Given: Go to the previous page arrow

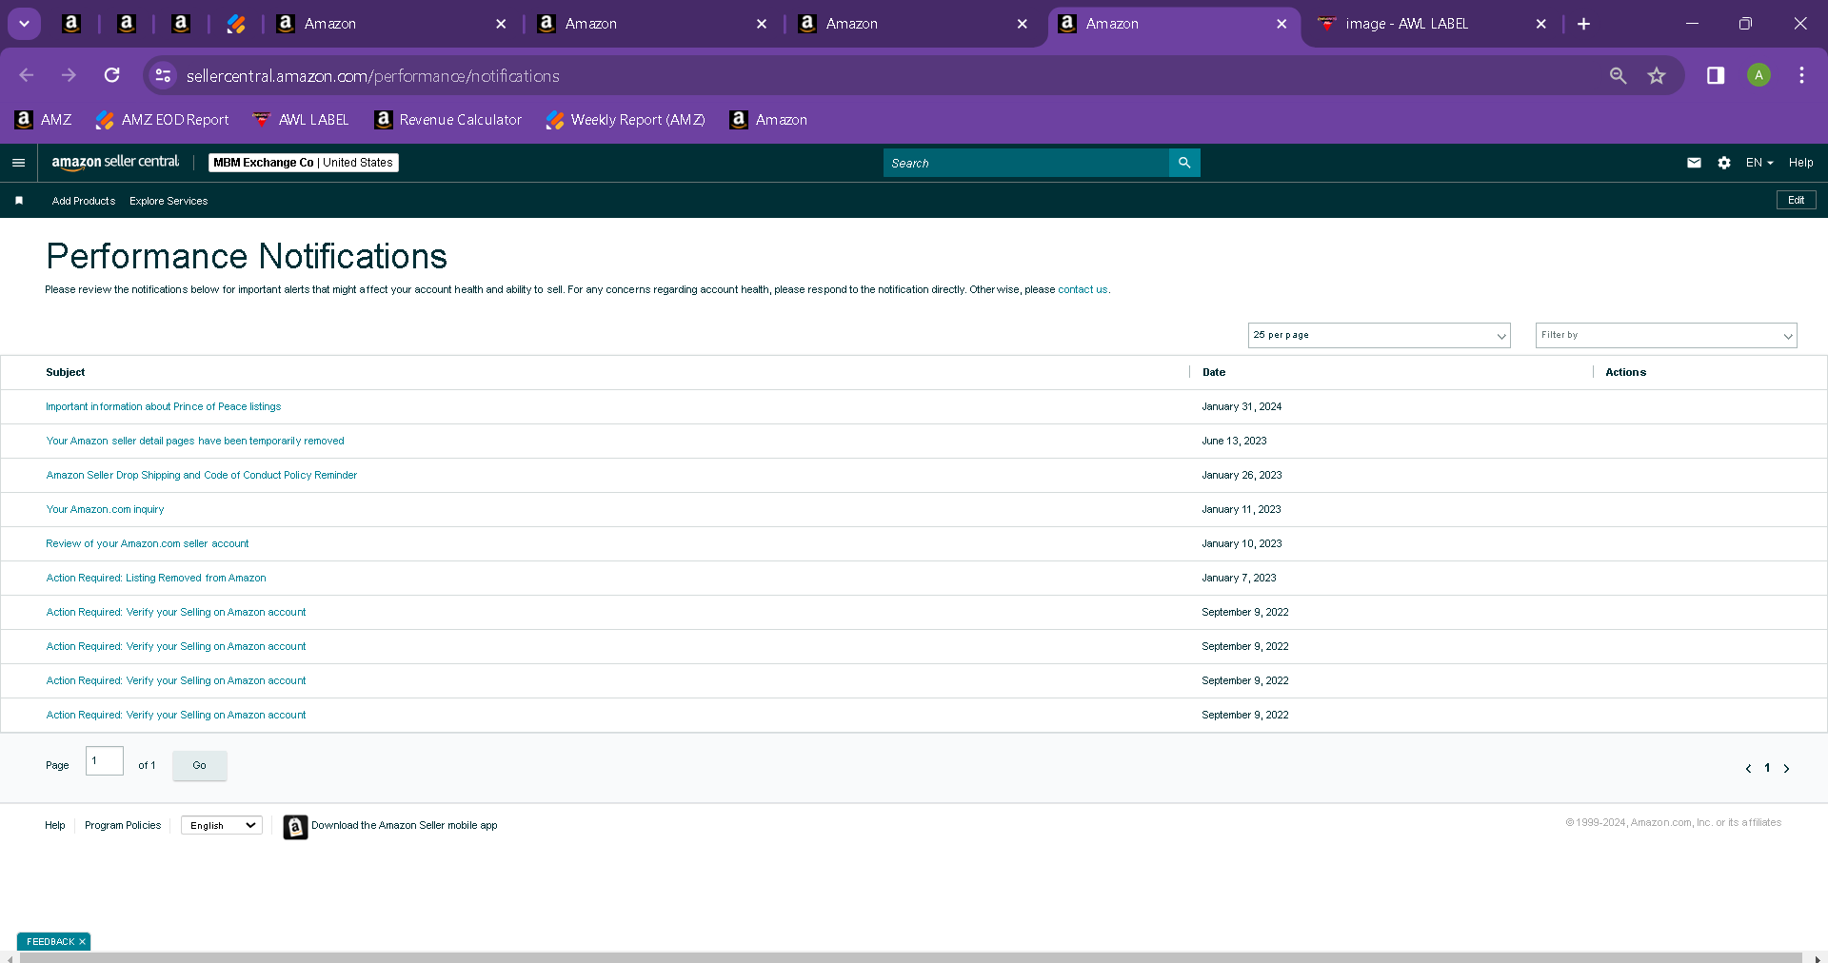Looking at the screenshot, I should pos(1748,768).
